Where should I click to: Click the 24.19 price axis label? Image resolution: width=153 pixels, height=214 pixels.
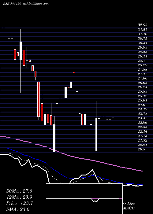coord(142,109)
